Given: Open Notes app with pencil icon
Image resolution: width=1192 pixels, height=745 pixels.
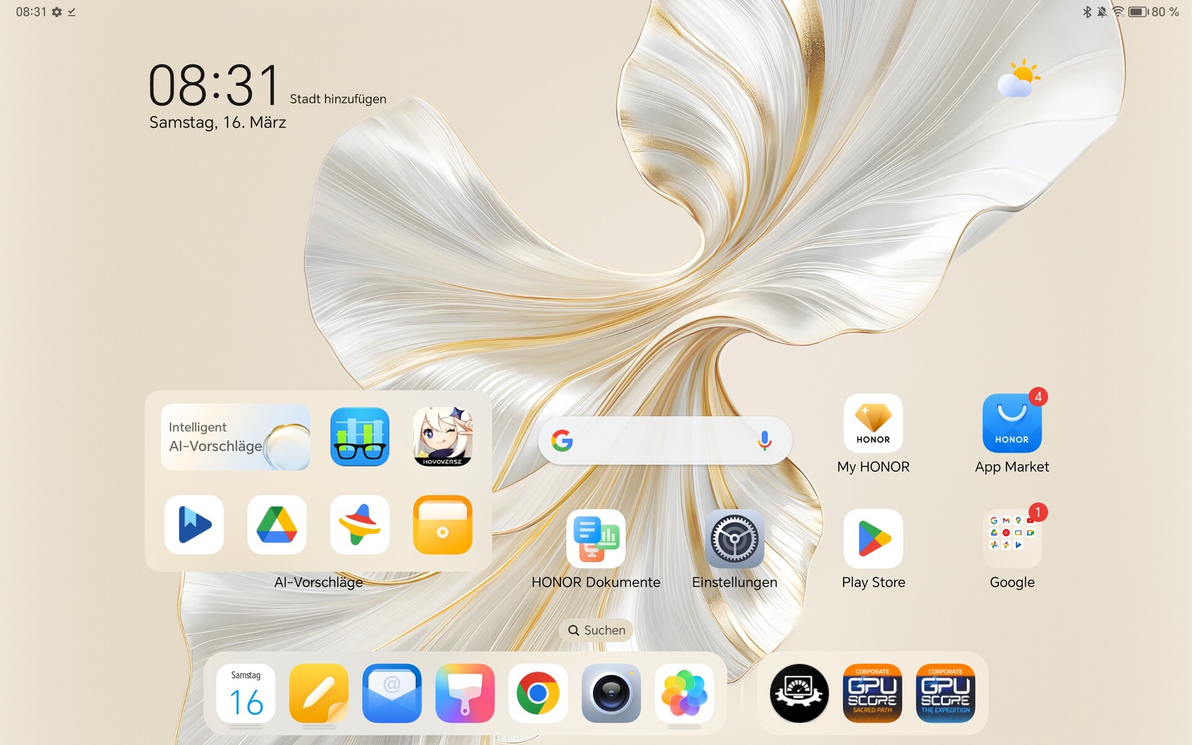Looking at the screenshot, I should coord(318,693).
